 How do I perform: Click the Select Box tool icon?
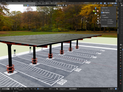coord(103,10)
